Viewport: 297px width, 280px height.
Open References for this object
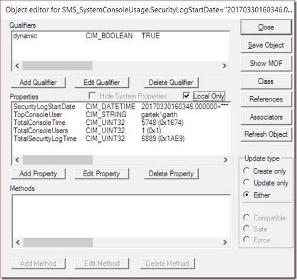pos(266,99)
